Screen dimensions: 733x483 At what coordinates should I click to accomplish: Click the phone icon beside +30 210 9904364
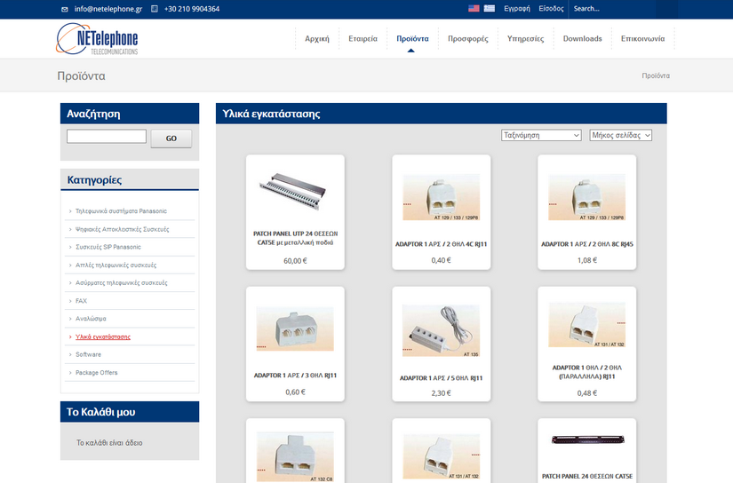[155, 9]
